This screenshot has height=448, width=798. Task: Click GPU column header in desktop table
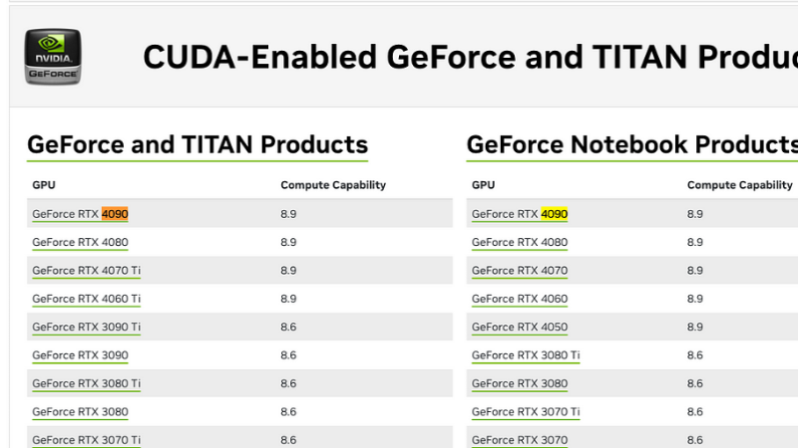[x=44, y=185]
